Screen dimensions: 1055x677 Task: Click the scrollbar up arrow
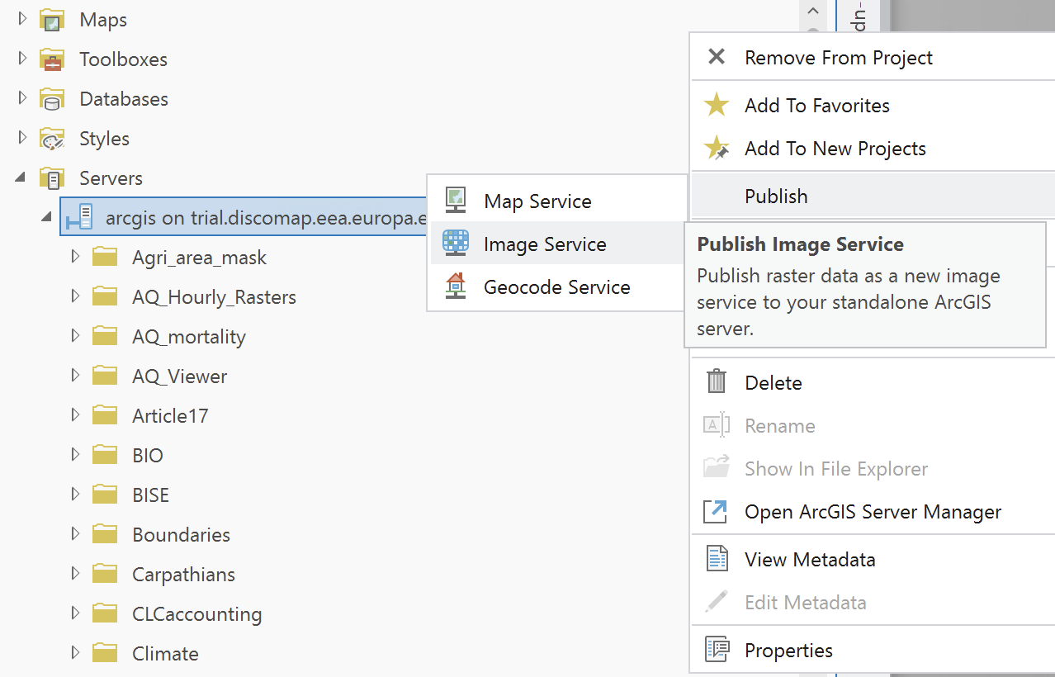click(812, 12)
